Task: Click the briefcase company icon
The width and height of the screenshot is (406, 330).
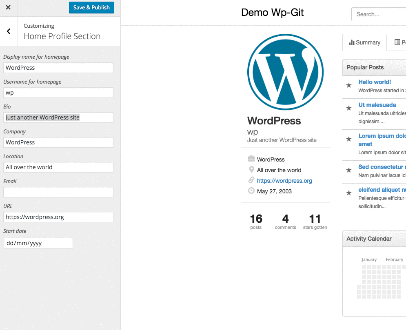Action: (x=251, y=158)
